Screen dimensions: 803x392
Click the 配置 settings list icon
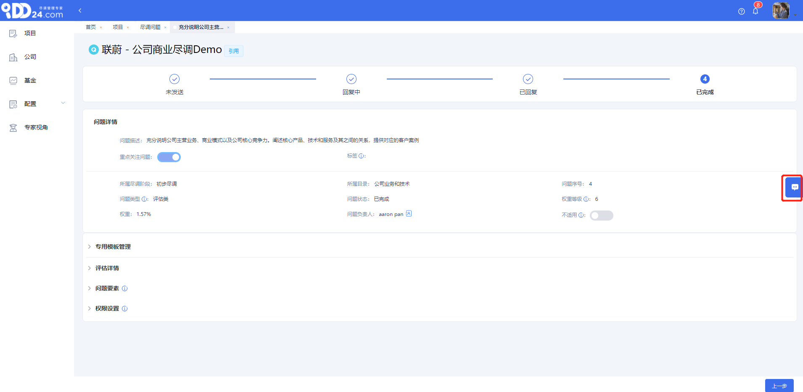coord(13,104)
